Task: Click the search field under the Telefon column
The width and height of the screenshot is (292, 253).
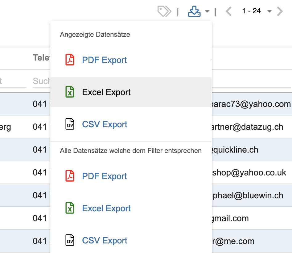Action: 41,81
